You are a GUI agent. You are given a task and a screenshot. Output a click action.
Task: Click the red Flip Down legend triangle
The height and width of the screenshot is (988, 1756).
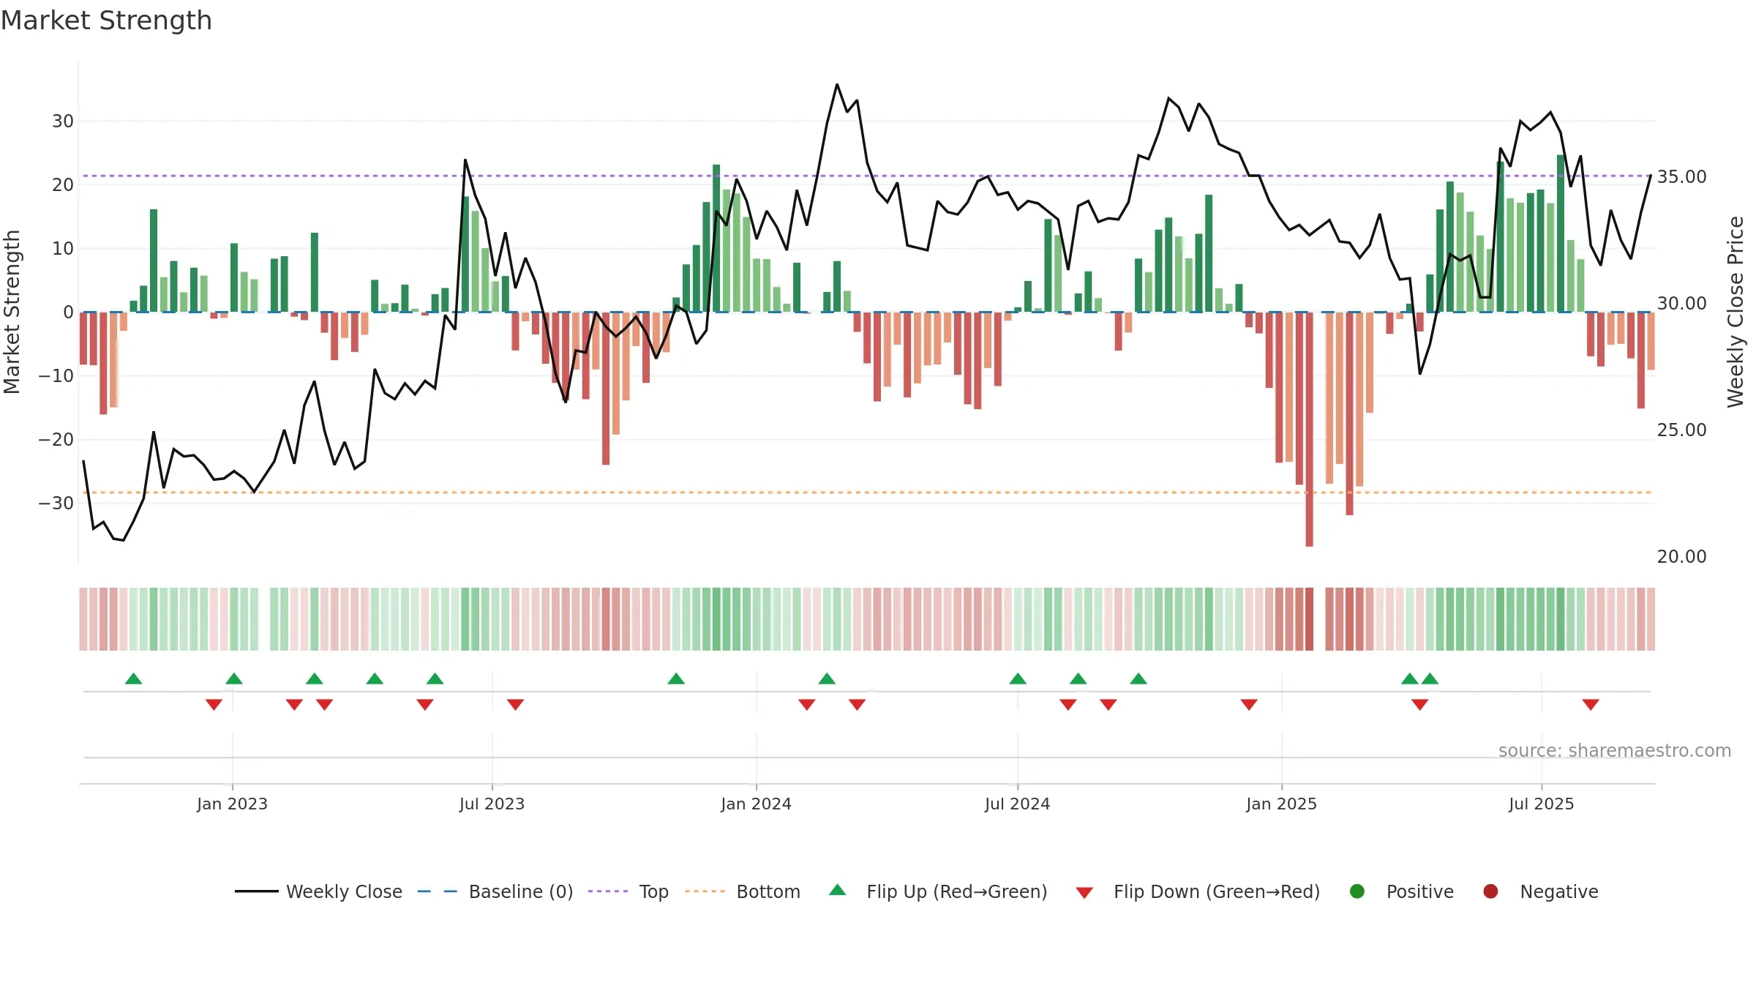coord(1085,893)
